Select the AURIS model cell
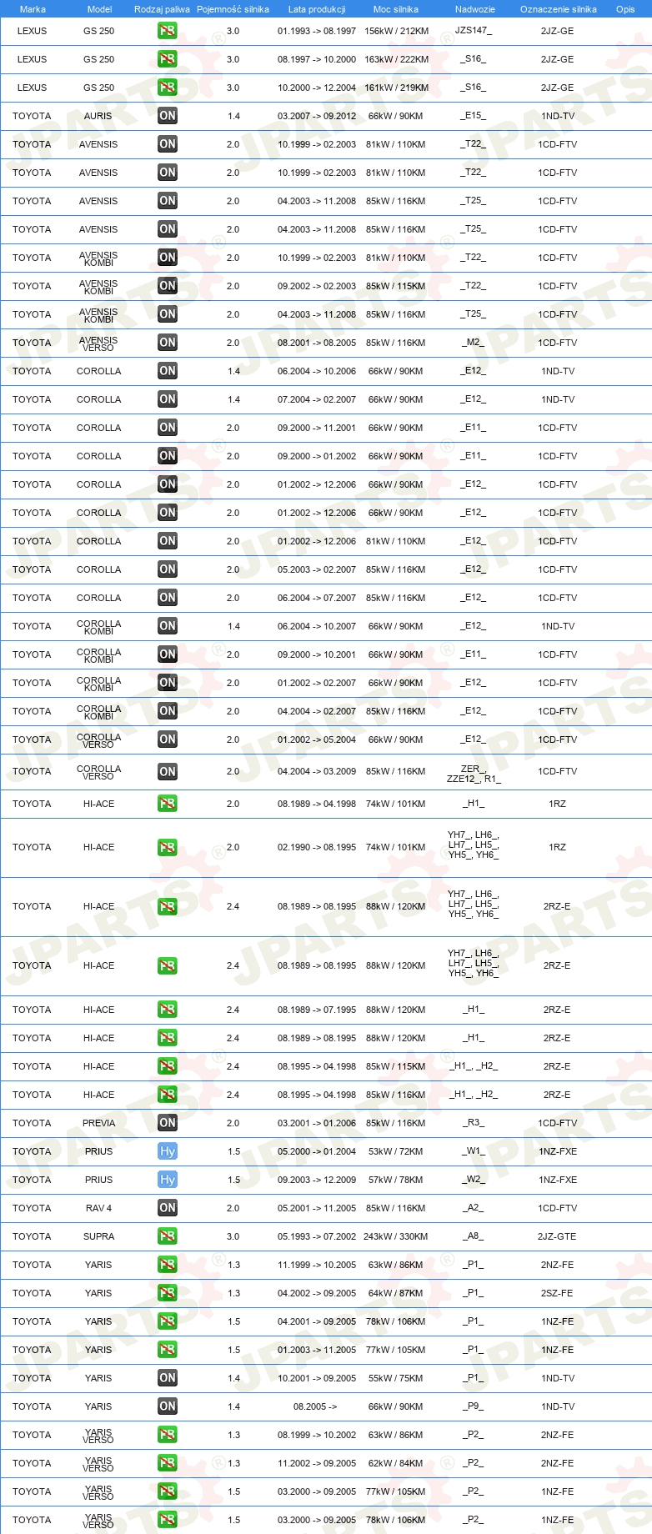 click(98, 116)
